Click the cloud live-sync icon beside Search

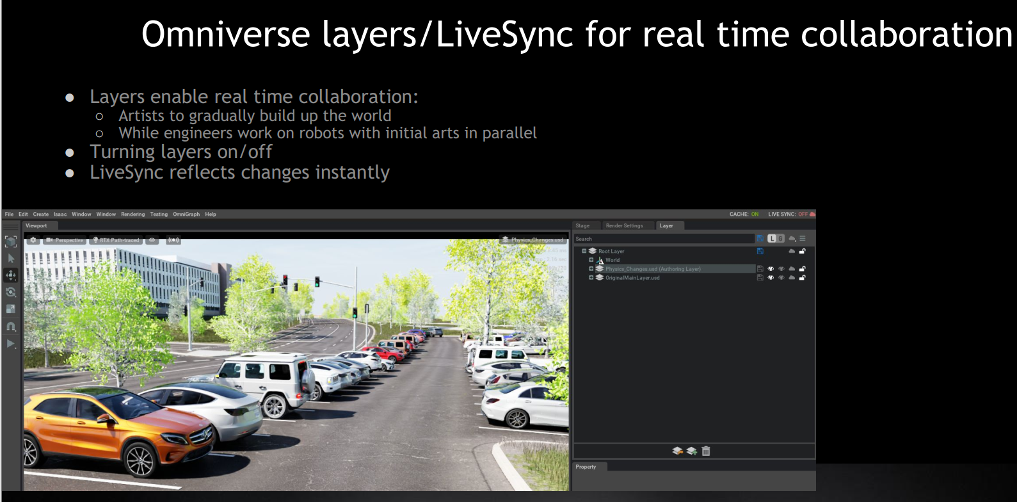pos(792,238)
